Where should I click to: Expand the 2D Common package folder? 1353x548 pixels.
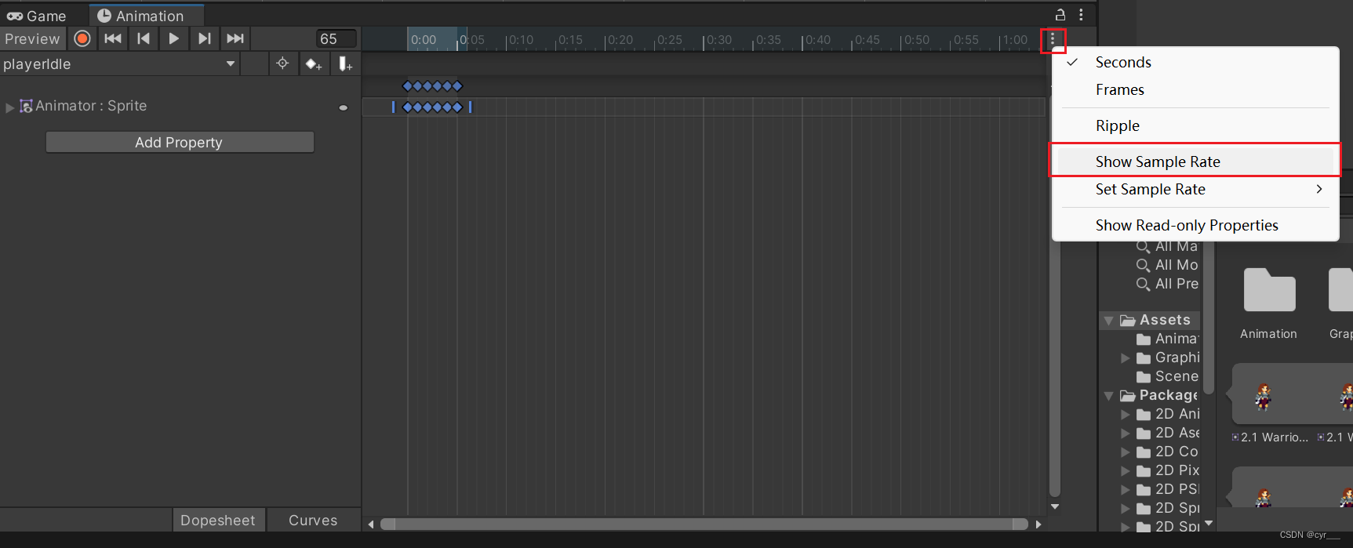point(1126,452)
